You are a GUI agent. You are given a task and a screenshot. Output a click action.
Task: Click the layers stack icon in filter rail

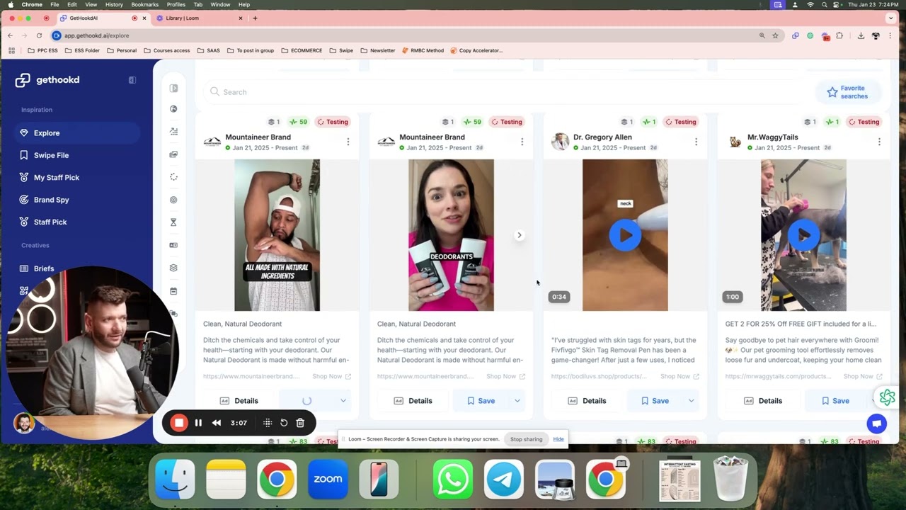(x=173, y=268)
